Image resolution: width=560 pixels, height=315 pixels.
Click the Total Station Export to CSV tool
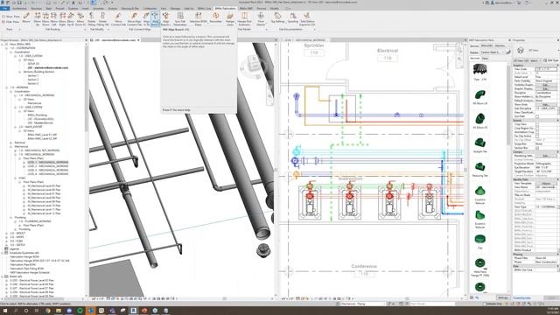tap(307, 19)
